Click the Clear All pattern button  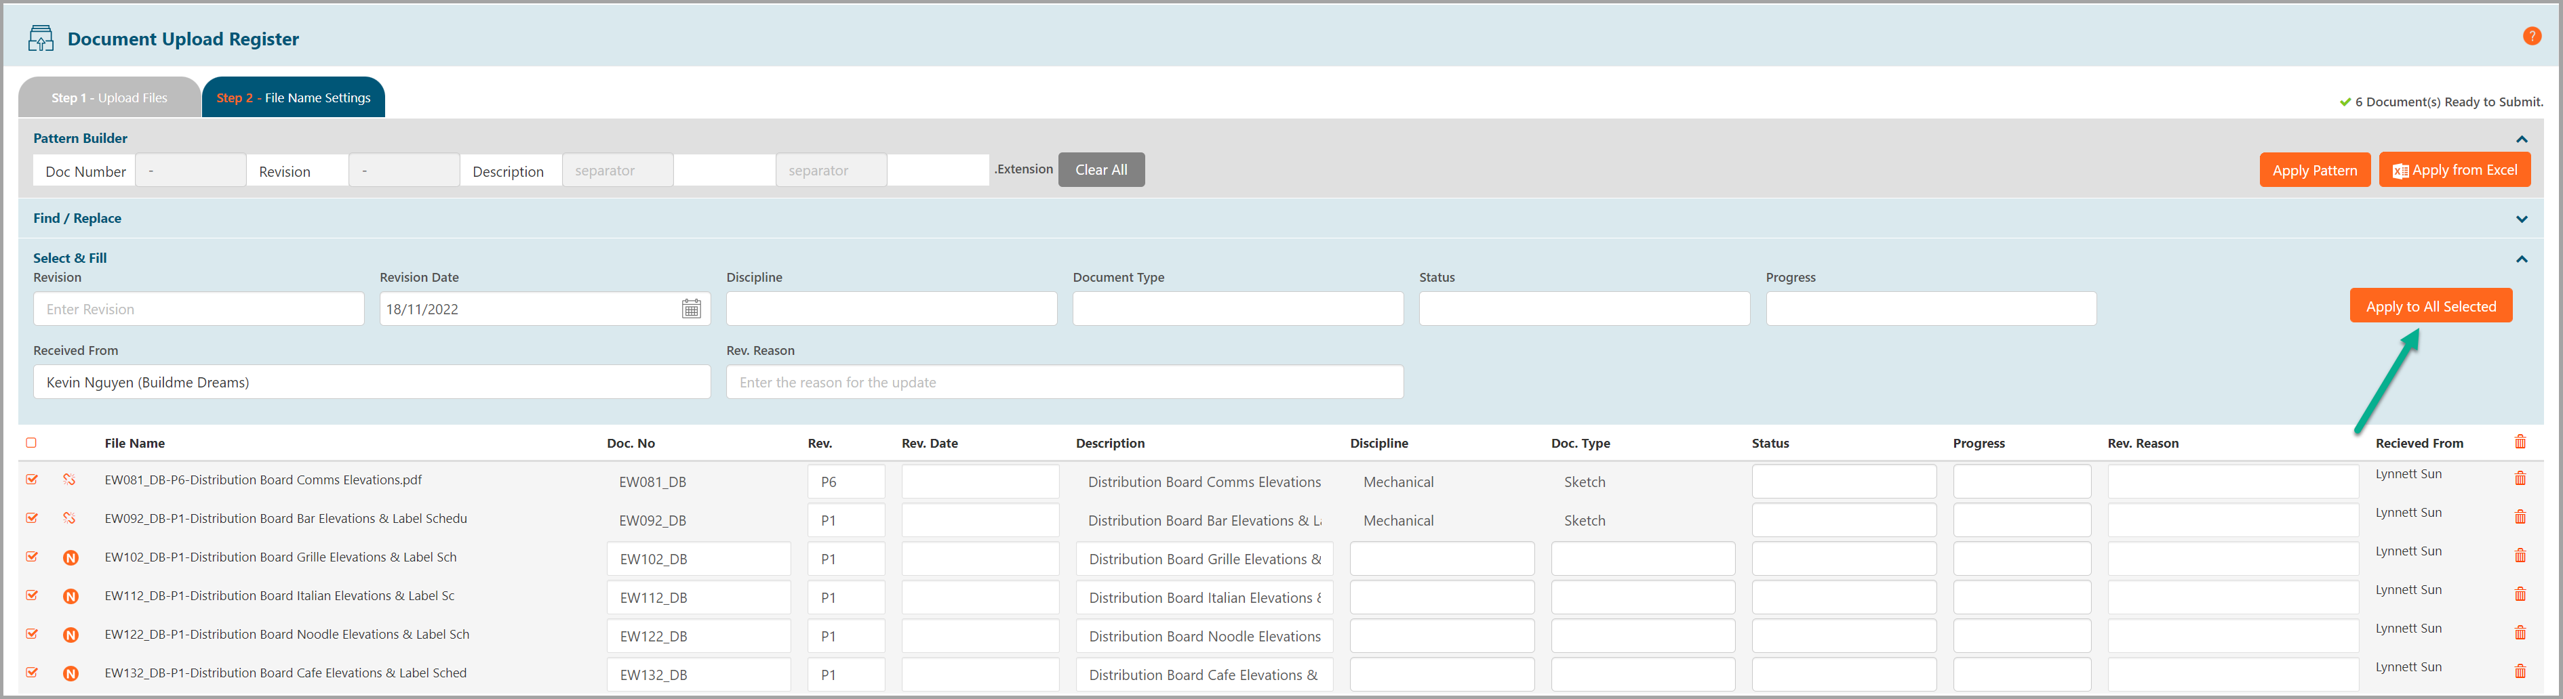[x=1100, y=170]
